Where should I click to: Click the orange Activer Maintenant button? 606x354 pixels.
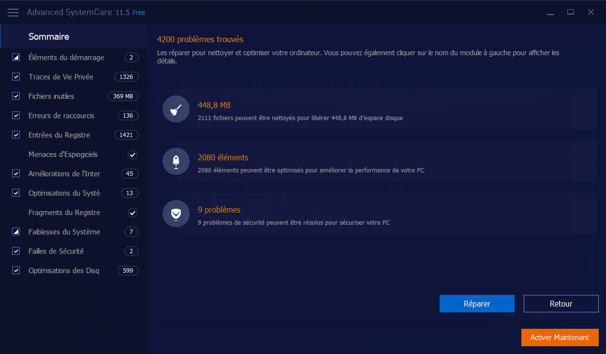(560, 338)
